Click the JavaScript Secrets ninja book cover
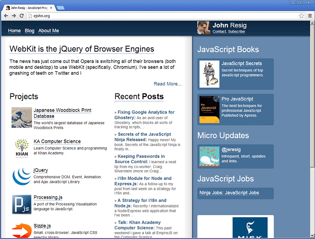Image resolution: width=315 pixels, height=239 pixels. click(209, 74)
